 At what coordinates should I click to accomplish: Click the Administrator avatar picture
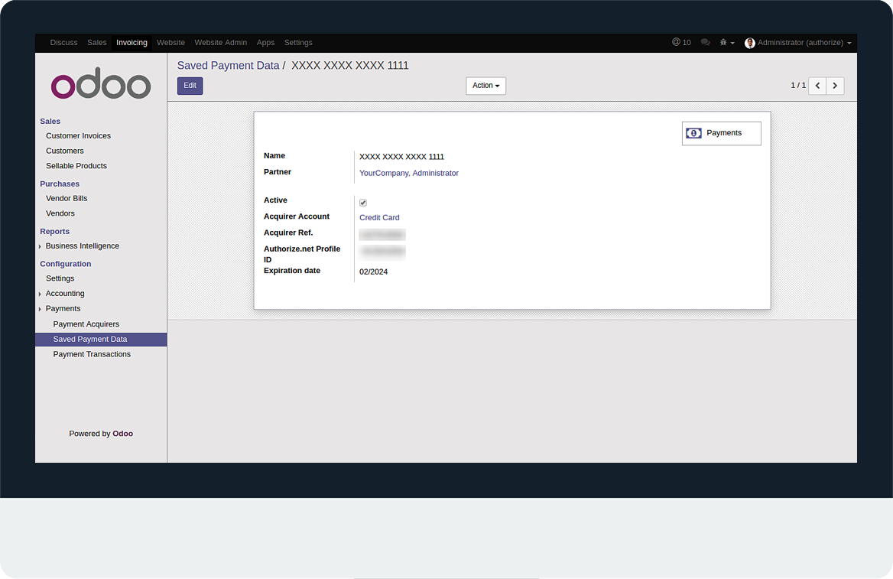pos(749,43)
